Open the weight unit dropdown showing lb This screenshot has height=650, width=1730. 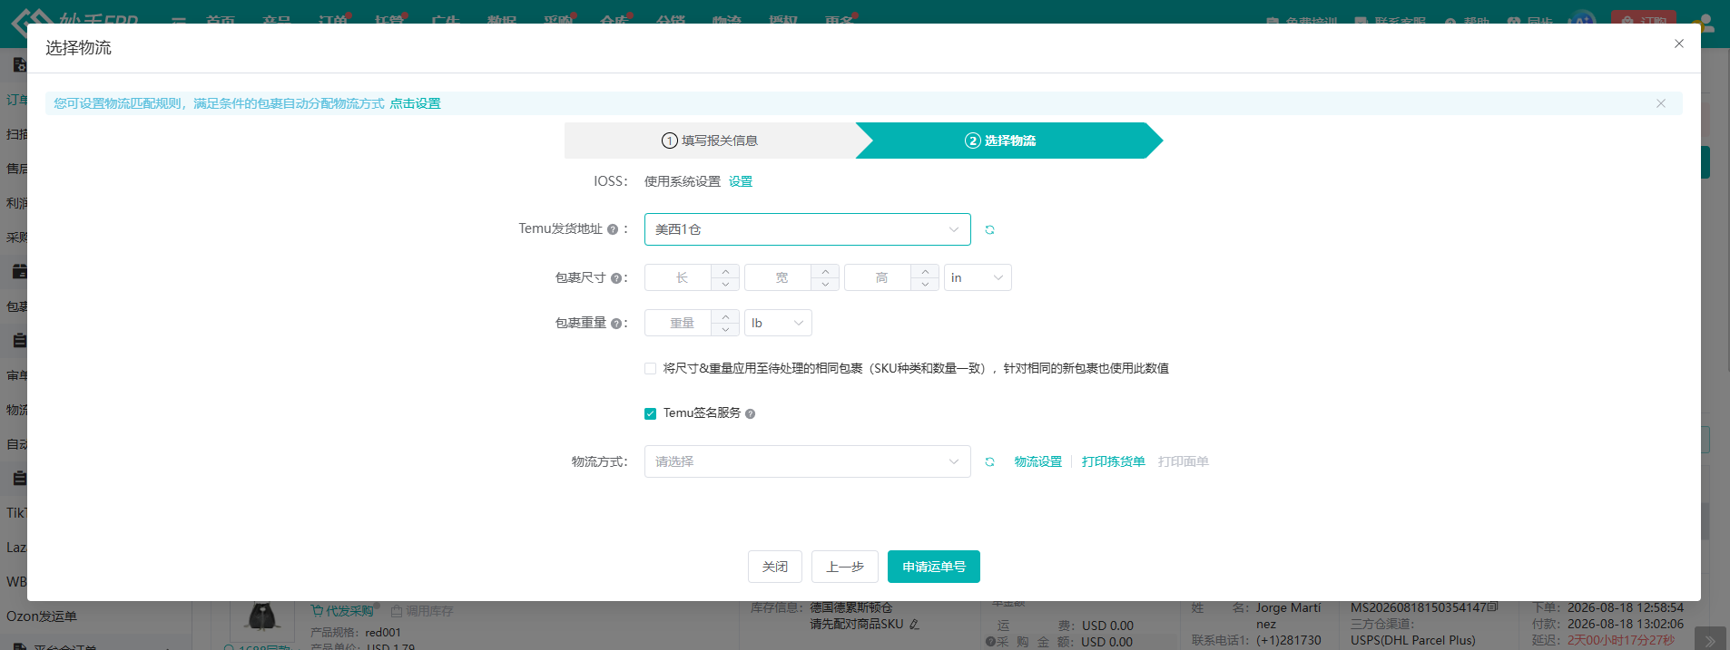[x=778, y=323]
